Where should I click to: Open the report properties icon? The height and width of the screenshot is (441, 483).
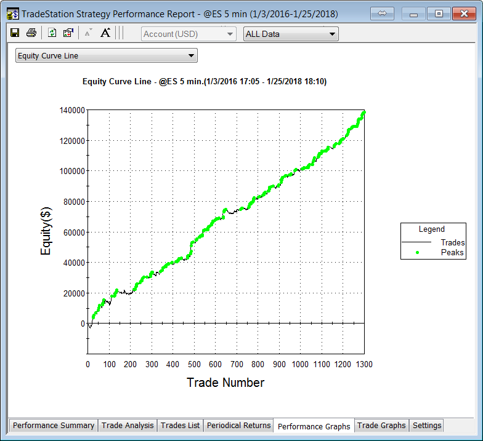pyautogui.click(x=68, y=33)
